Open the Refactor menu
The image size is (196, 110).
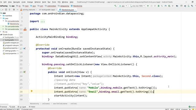pos(38,2)
